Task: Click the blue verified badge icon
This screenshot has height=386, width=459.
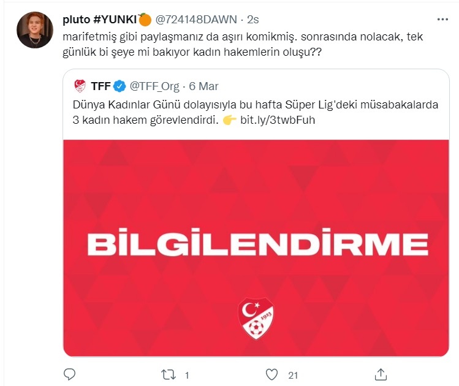Action: coord(119,86)
